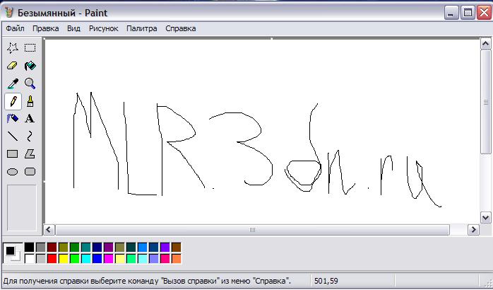The width and height of the screenshot is (493, 290).
Task: Pick the dark purple color swatch
Action: (x=109, y=247)
